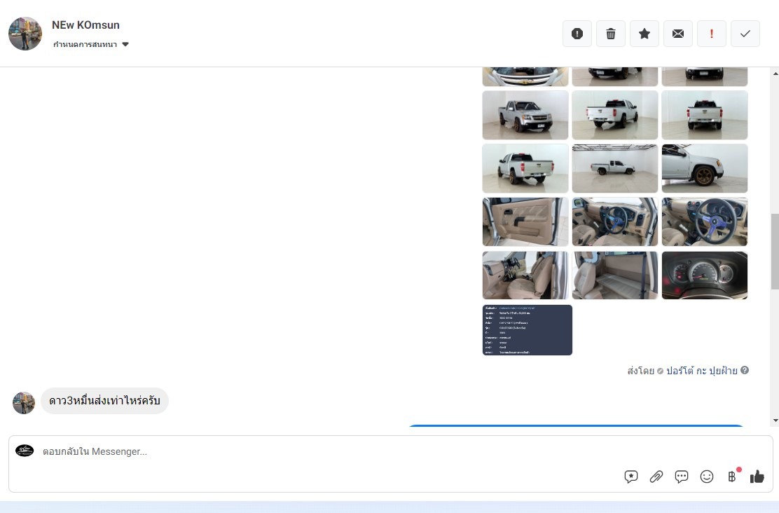Image resolution: width=779 pixels, height=513 pixels.
Task: Attach a file with paperclip icon
Action: coord(656,477)
